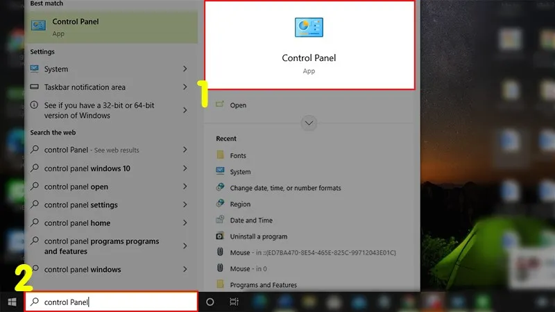The width and height of the screenshot is (555, 312).
Task: Click the Cortana circle icon on taskbar
Action: (210, 302)
